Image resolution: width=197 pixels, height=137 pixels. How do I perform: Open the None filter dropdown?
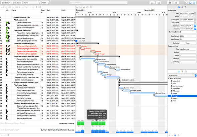32,3
